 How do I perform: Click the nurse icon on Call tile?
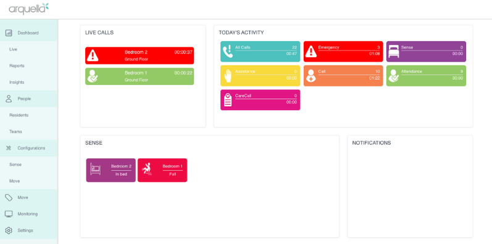coord(311,76)
